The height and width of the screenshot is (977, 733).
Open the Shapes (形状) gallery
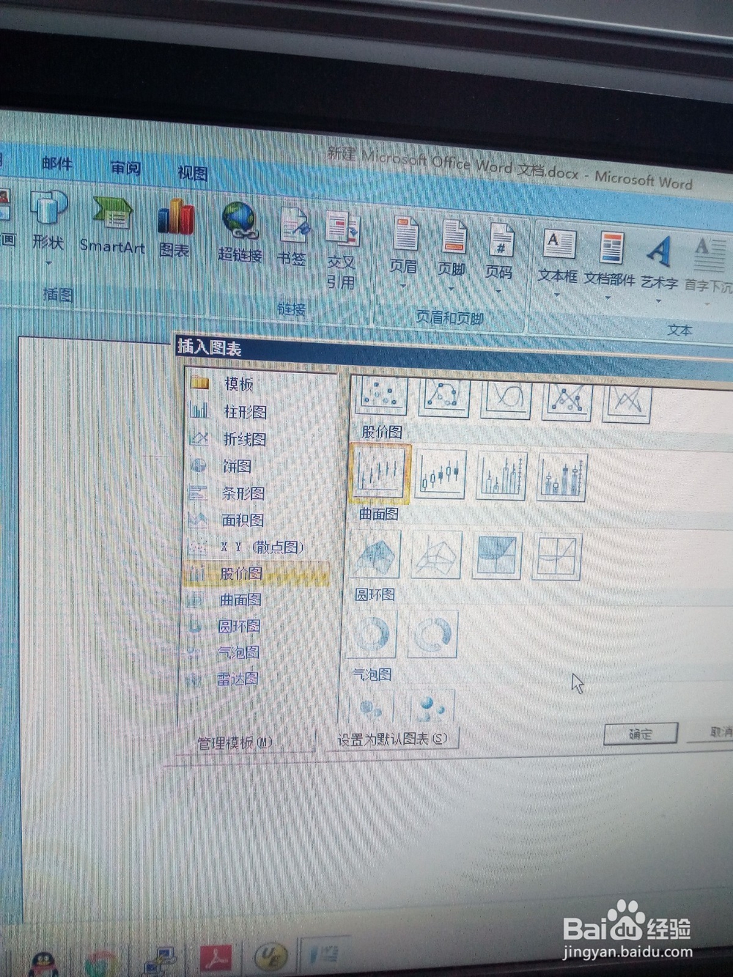coord(48,220)
